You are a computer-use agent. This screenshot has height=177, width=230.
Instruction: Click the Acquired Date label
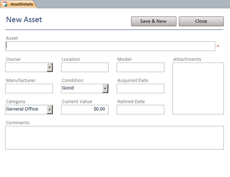[x=133, y=80]
